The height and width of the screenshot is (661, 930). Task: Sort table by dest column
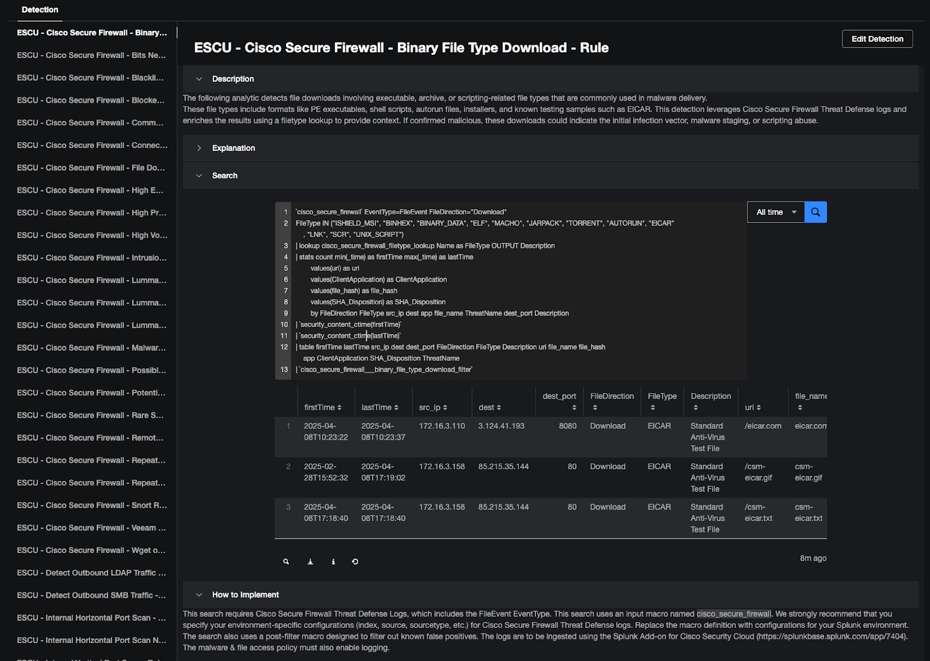(489, 407)
